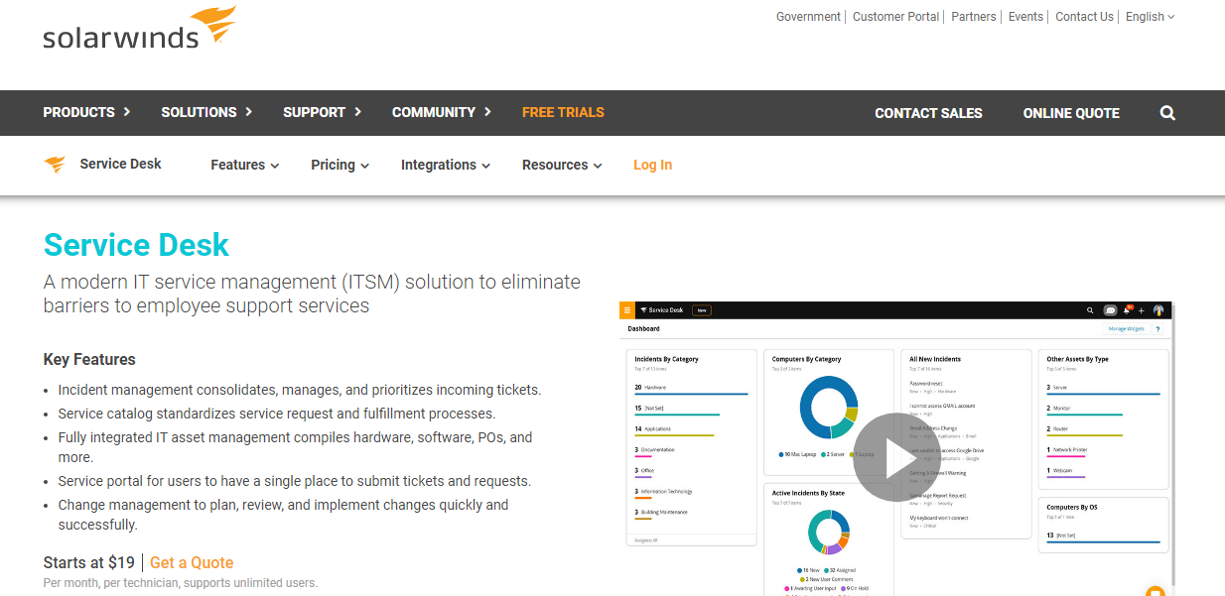Viewport: 1225px width, 596px height.
Task: Click notification bell in dashboard preview
Action: 1127,310
